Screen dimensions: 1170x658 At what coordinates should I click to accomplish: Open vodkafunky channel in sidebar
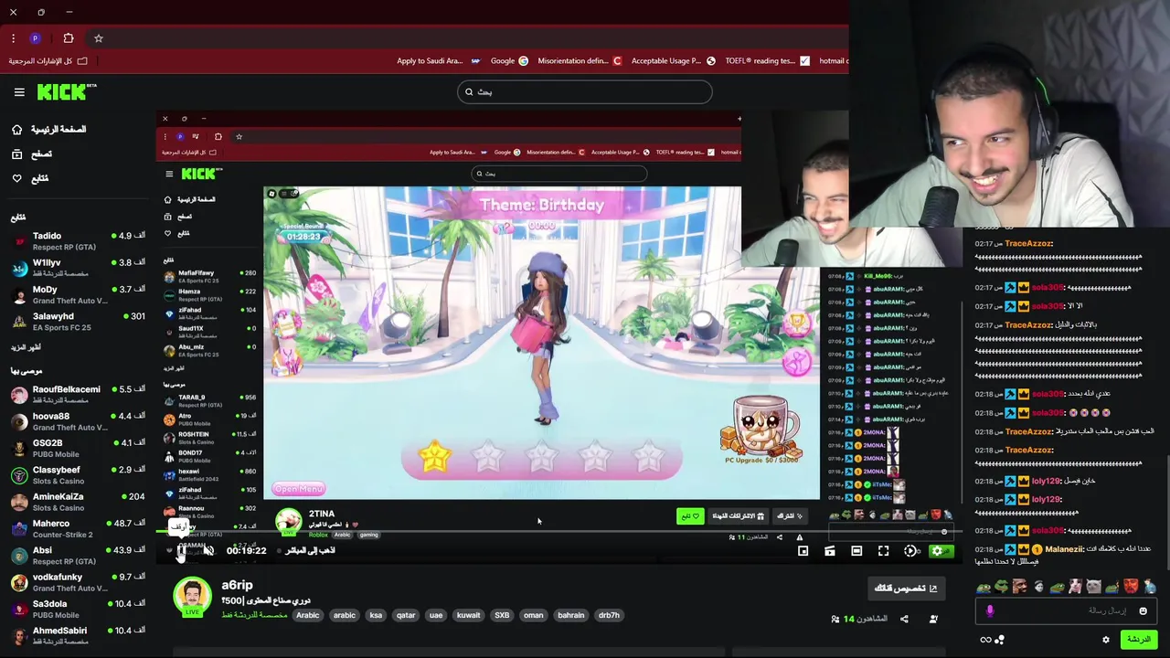78,582
